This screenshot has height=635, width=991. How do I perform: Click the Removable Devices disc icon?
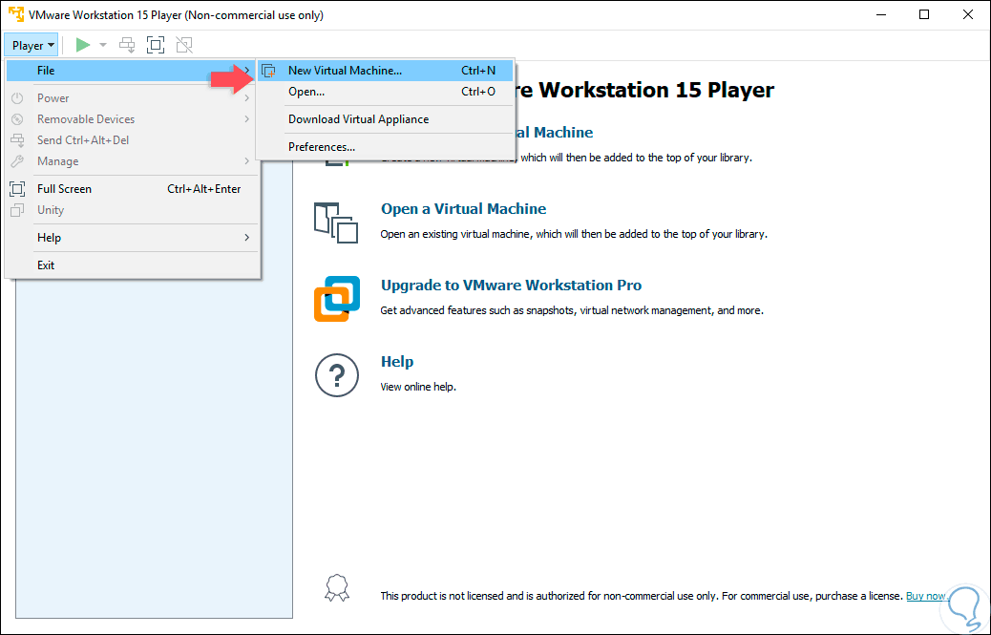[x=18, y=118]
